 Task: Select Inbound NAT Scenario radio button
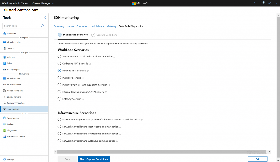[59, 70]
